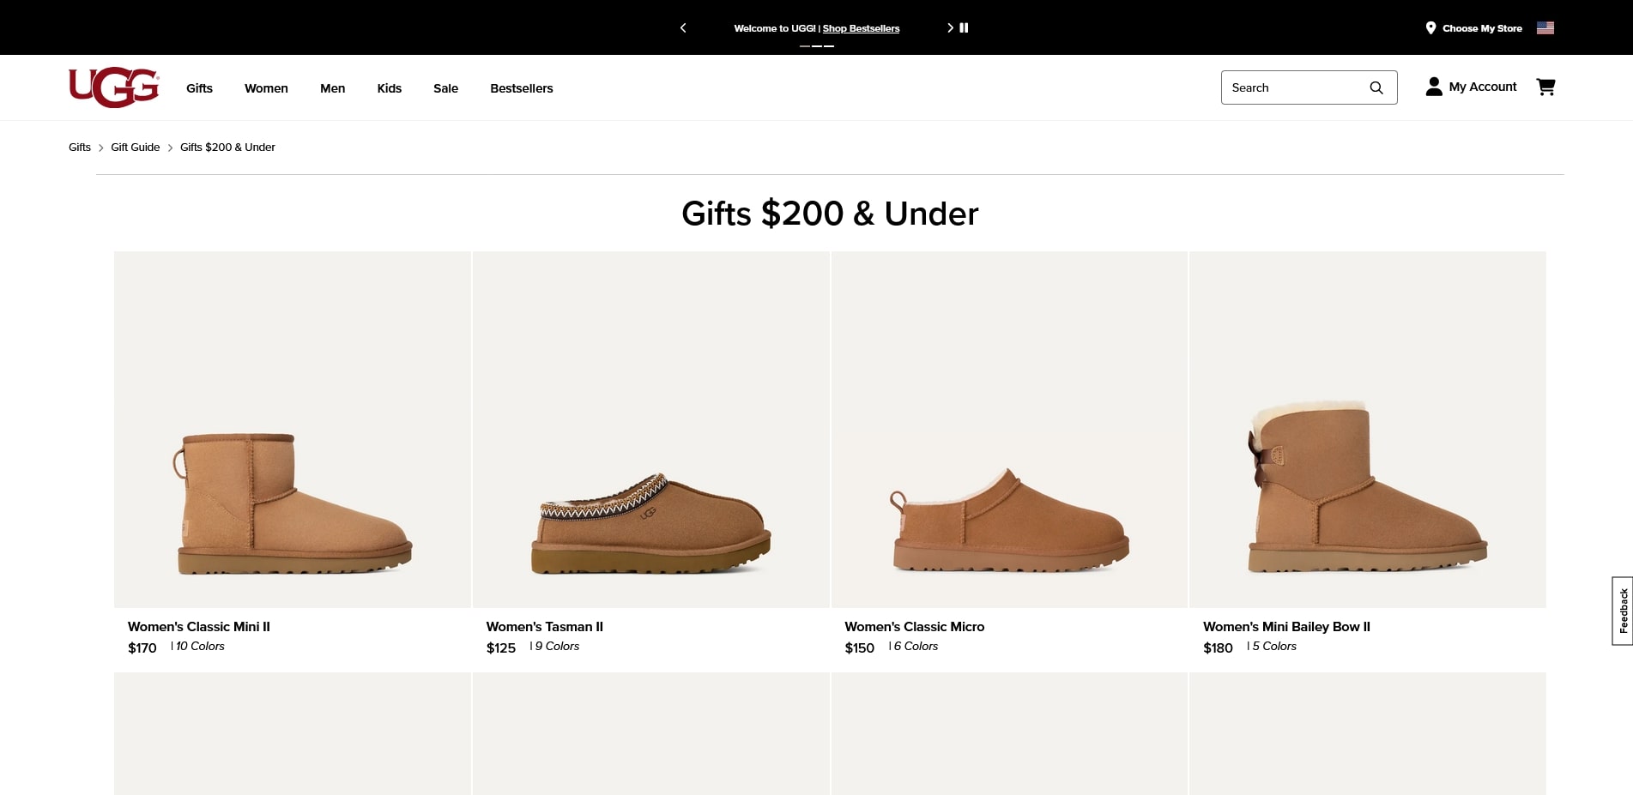Expand the Bestsellers menu
The width and height of the screenshot is (1633, 795).
[x=521, y=87]
